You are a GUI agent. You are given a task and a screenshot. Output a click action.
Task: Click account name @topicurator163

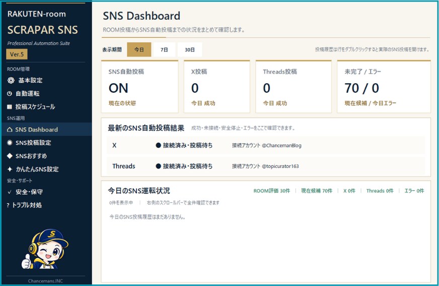(280, 166)
